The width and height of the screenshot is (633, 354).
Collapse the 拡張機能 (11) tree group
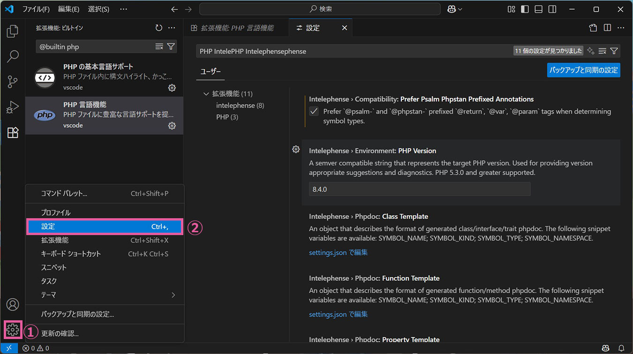pos(206,94)
